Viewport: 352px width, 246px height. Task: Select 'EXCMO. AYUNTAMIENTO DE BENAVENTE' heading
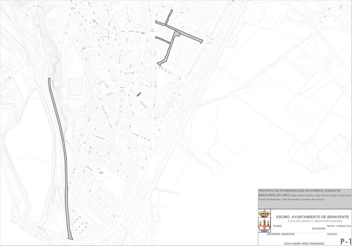312,217
